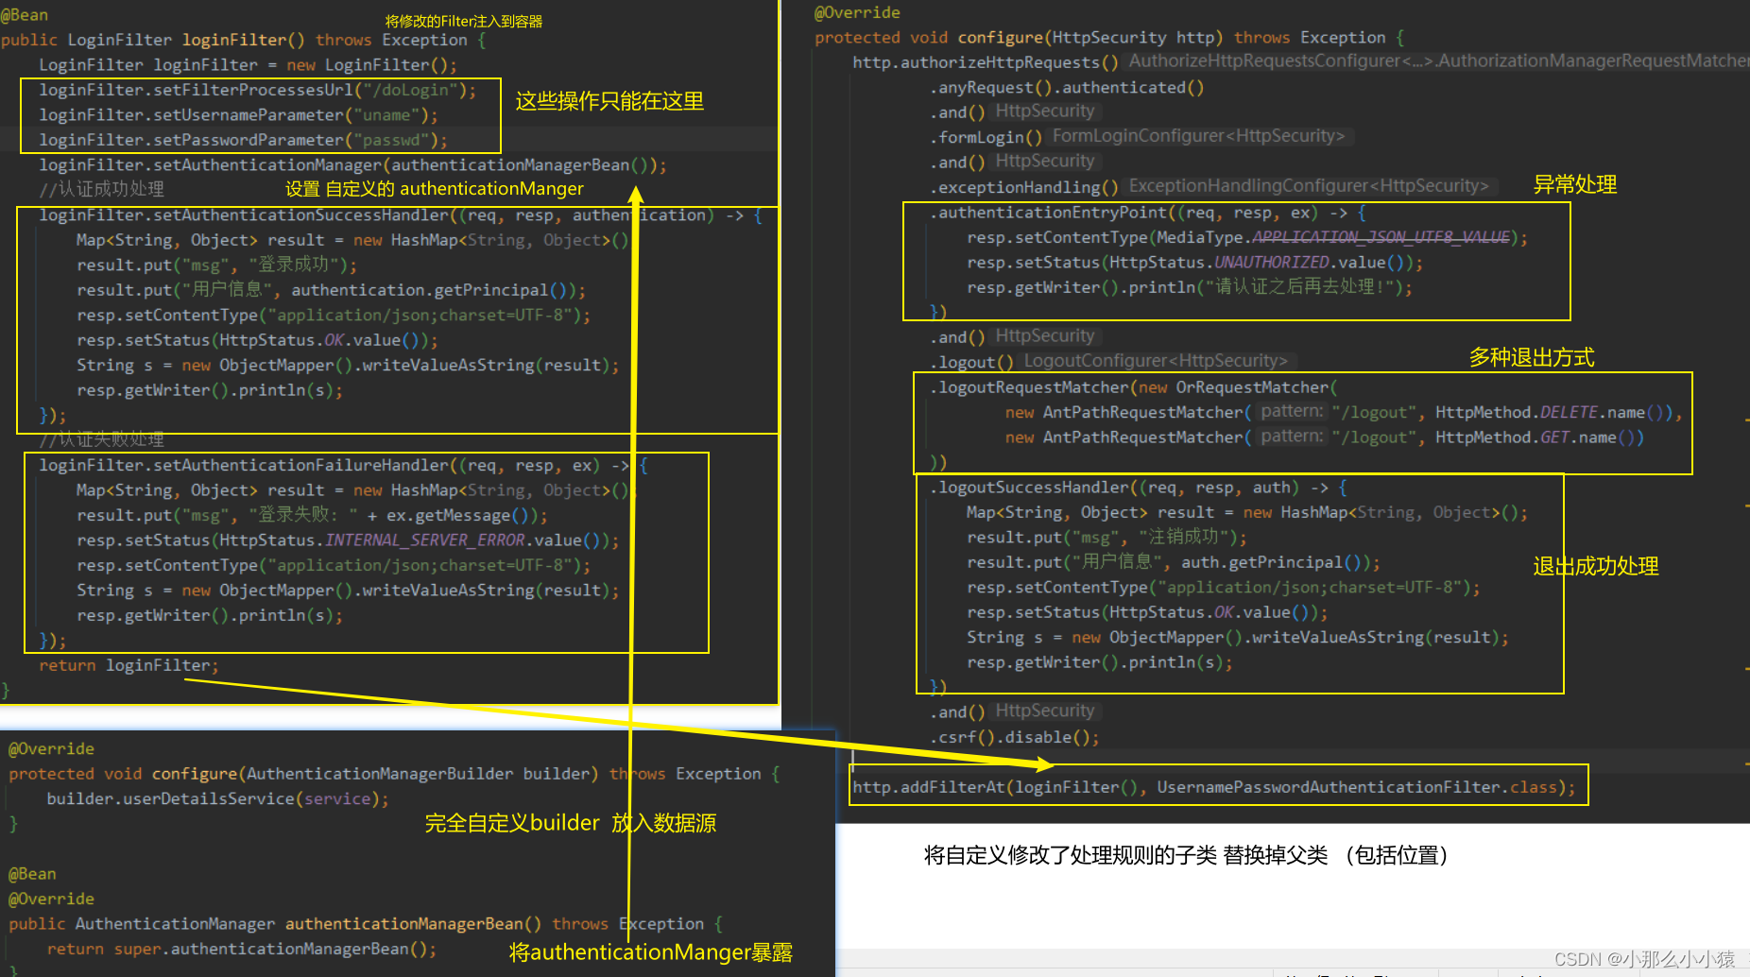Screen dimensions: 1750x977
Task: Click the setAuthenticationManager(authenticationManagerBean()) line
Action: 352,165
